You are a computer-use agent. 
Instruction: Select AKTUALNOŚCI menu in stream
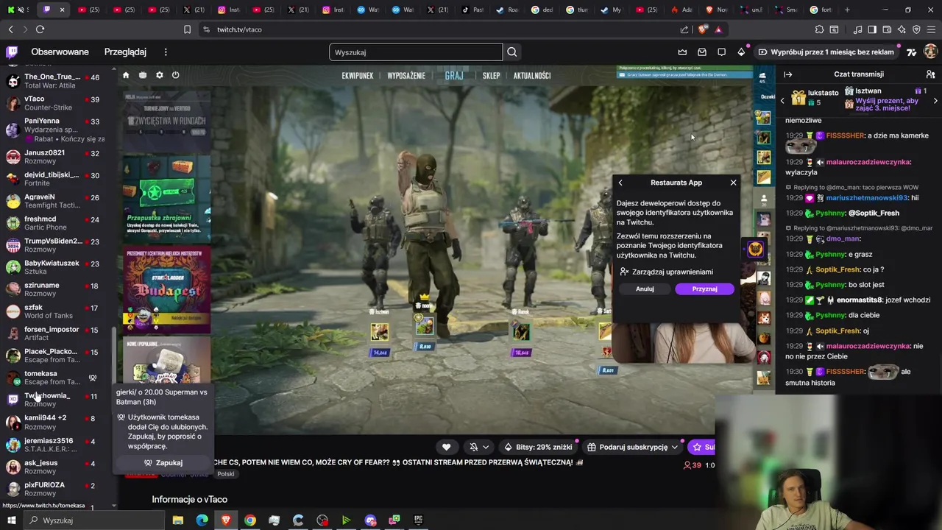pos(532,76)
